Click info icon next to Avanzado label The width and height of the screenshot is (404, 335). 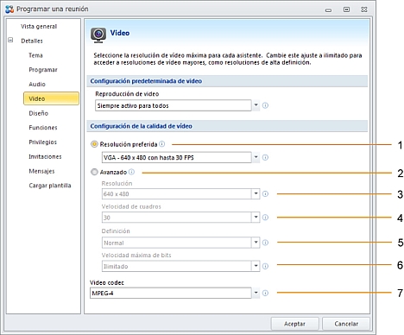[x=131, y=172]
